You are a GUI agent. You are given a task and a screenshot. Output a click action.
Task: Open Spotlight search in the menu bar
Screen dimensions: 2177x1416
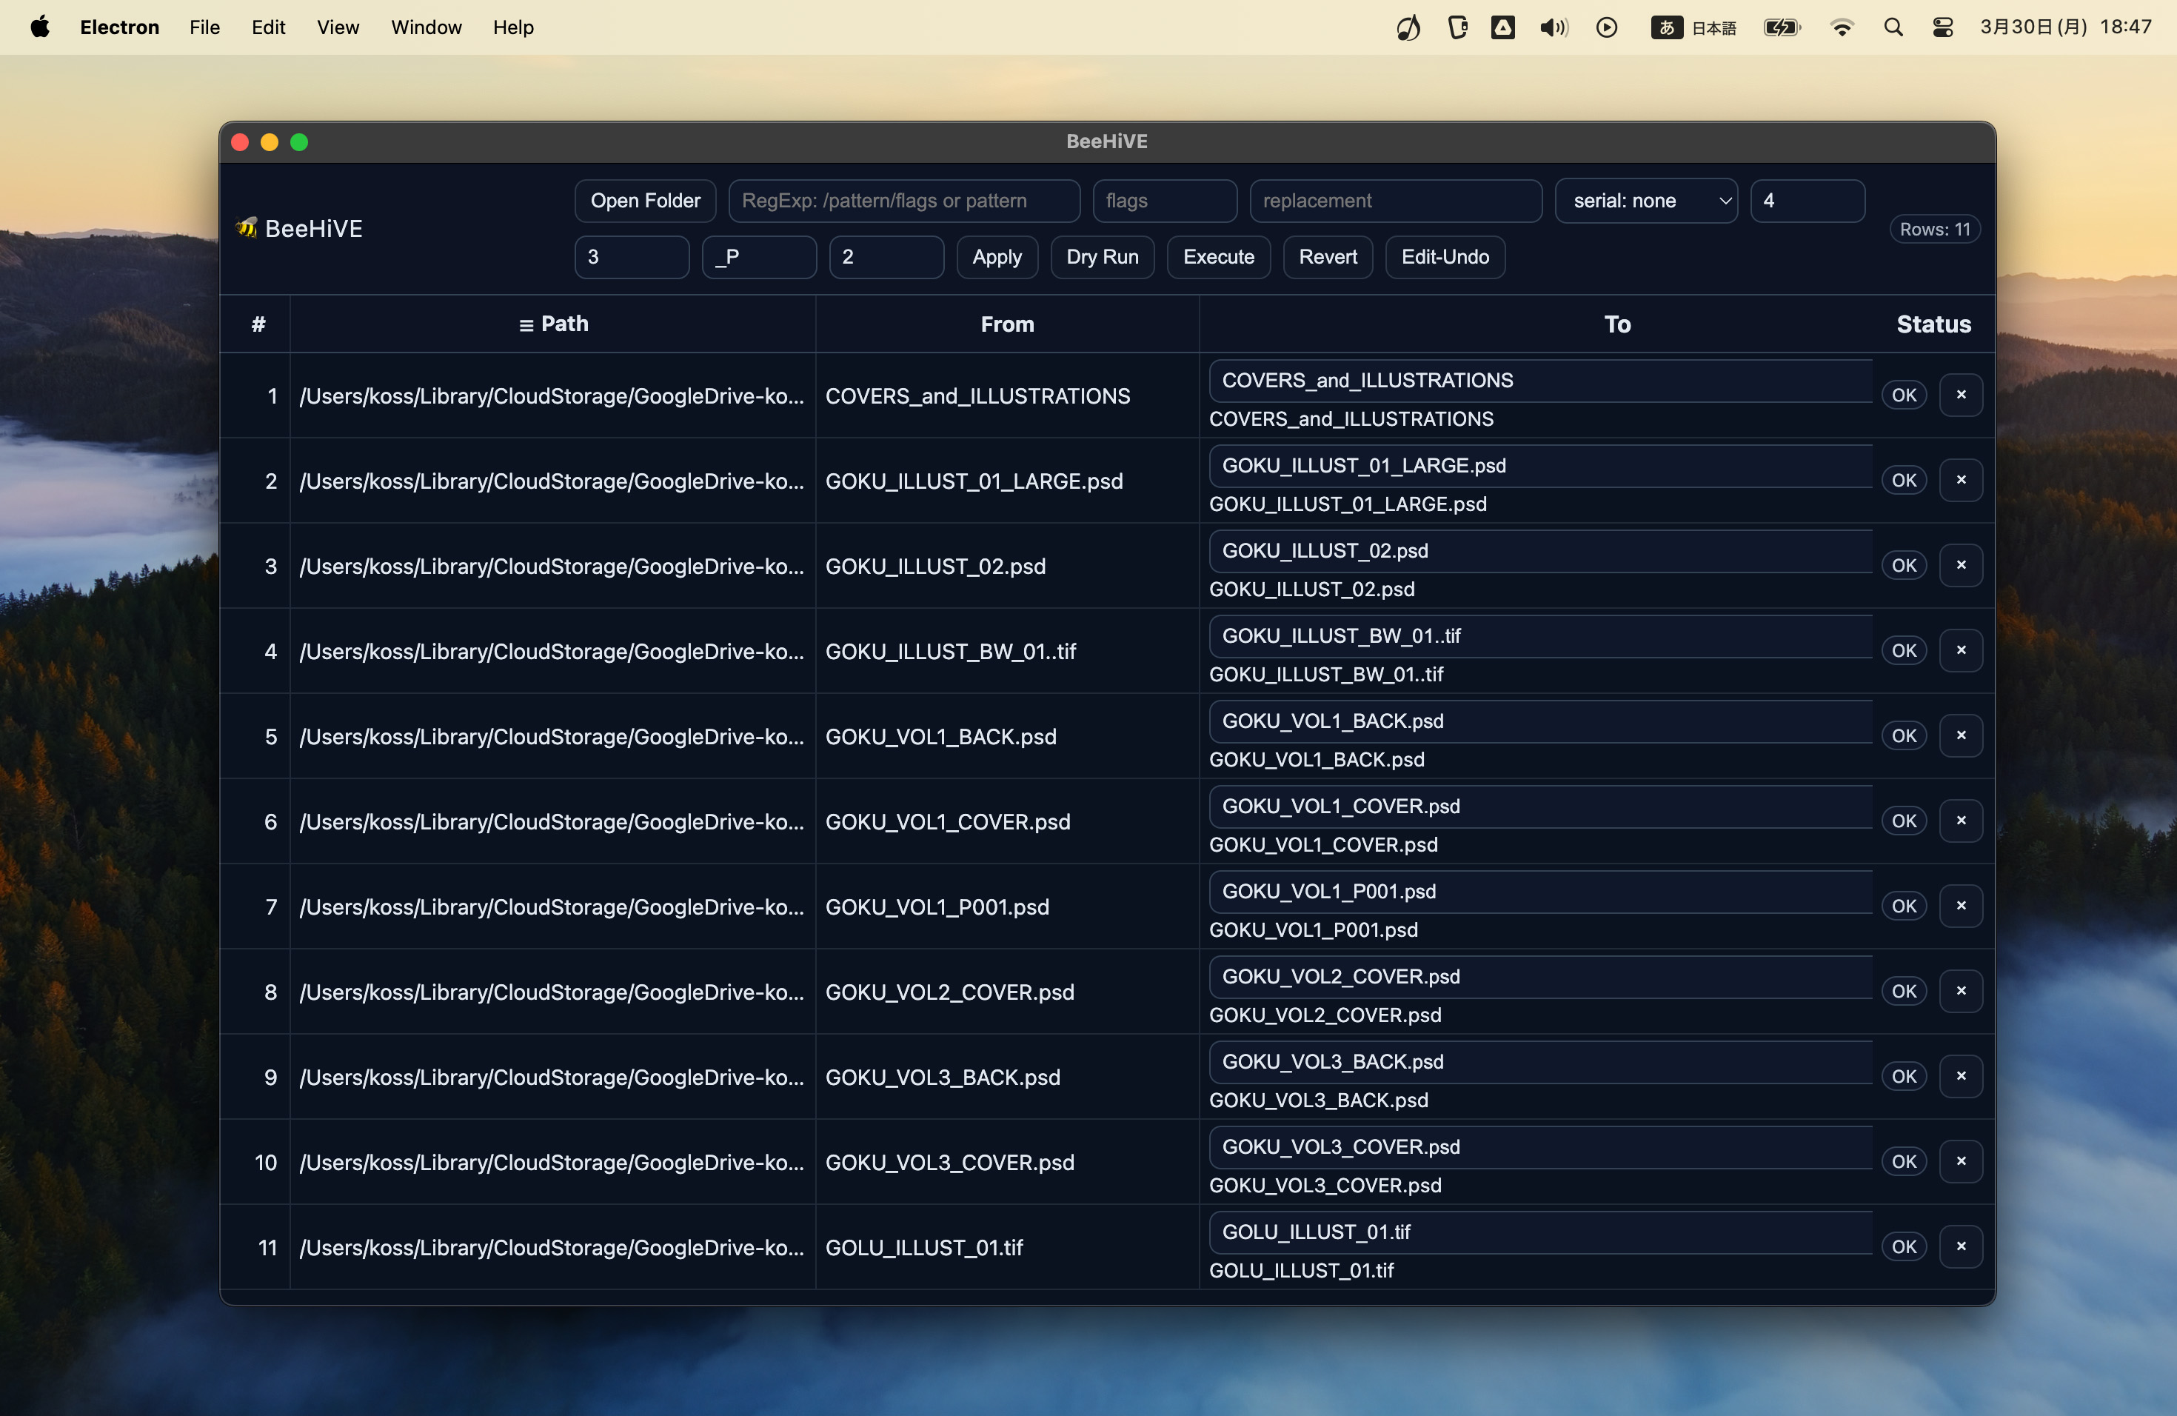coord(1893,27)
